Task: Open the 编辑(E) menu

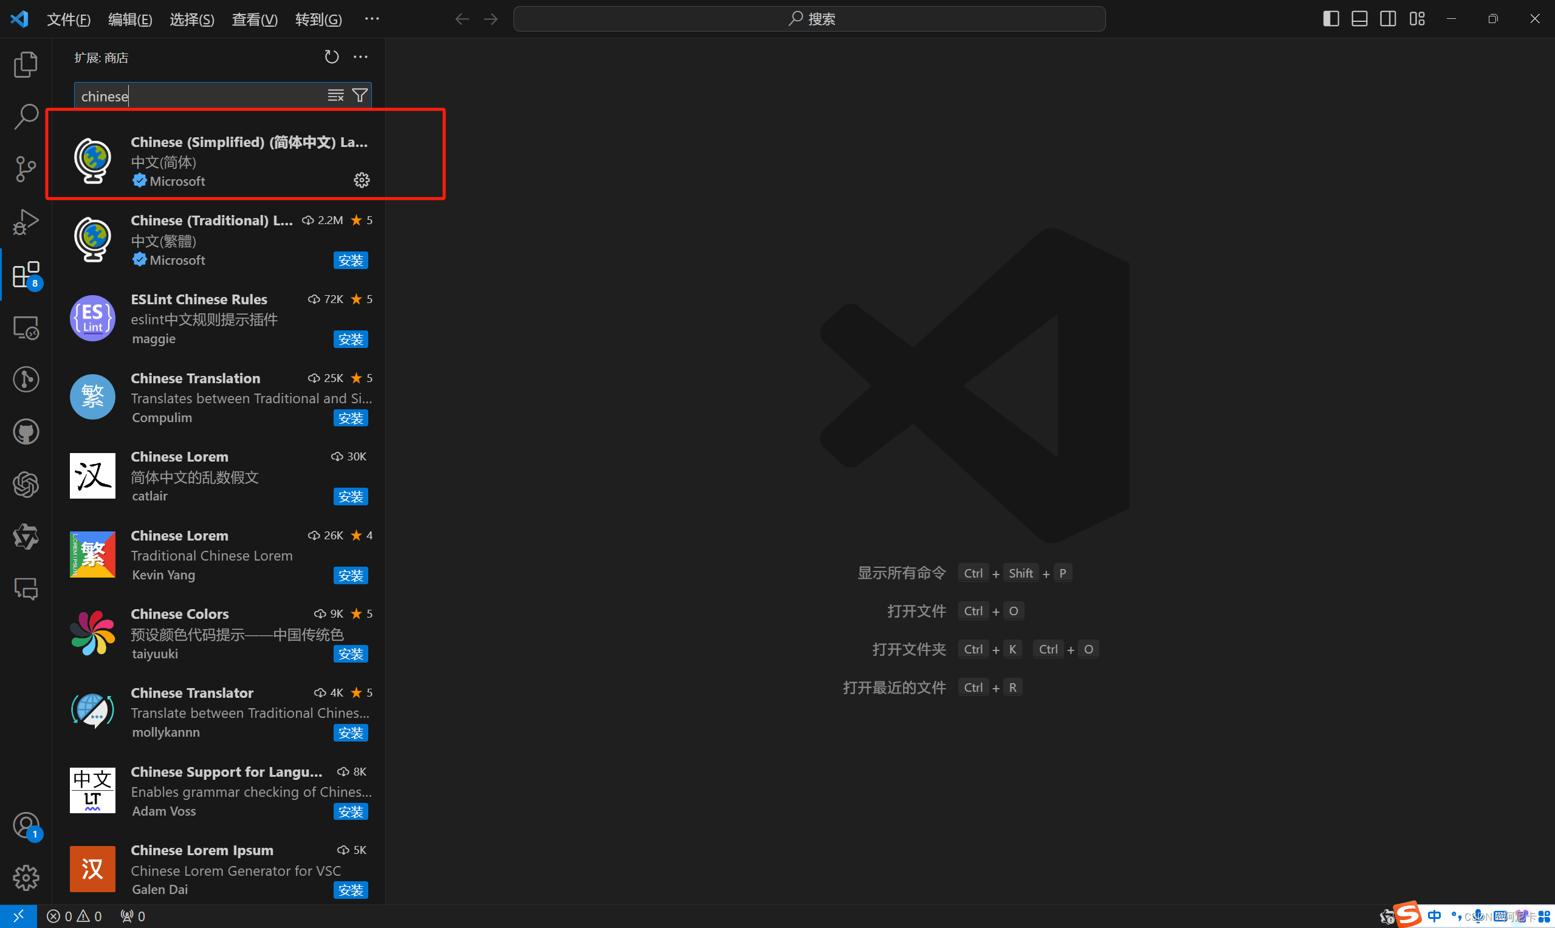Action: [130, 19]
